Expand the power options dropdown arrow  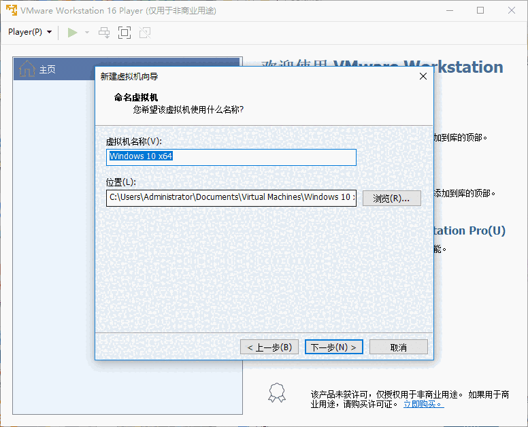pyautogui.click(x=87, y=33)
